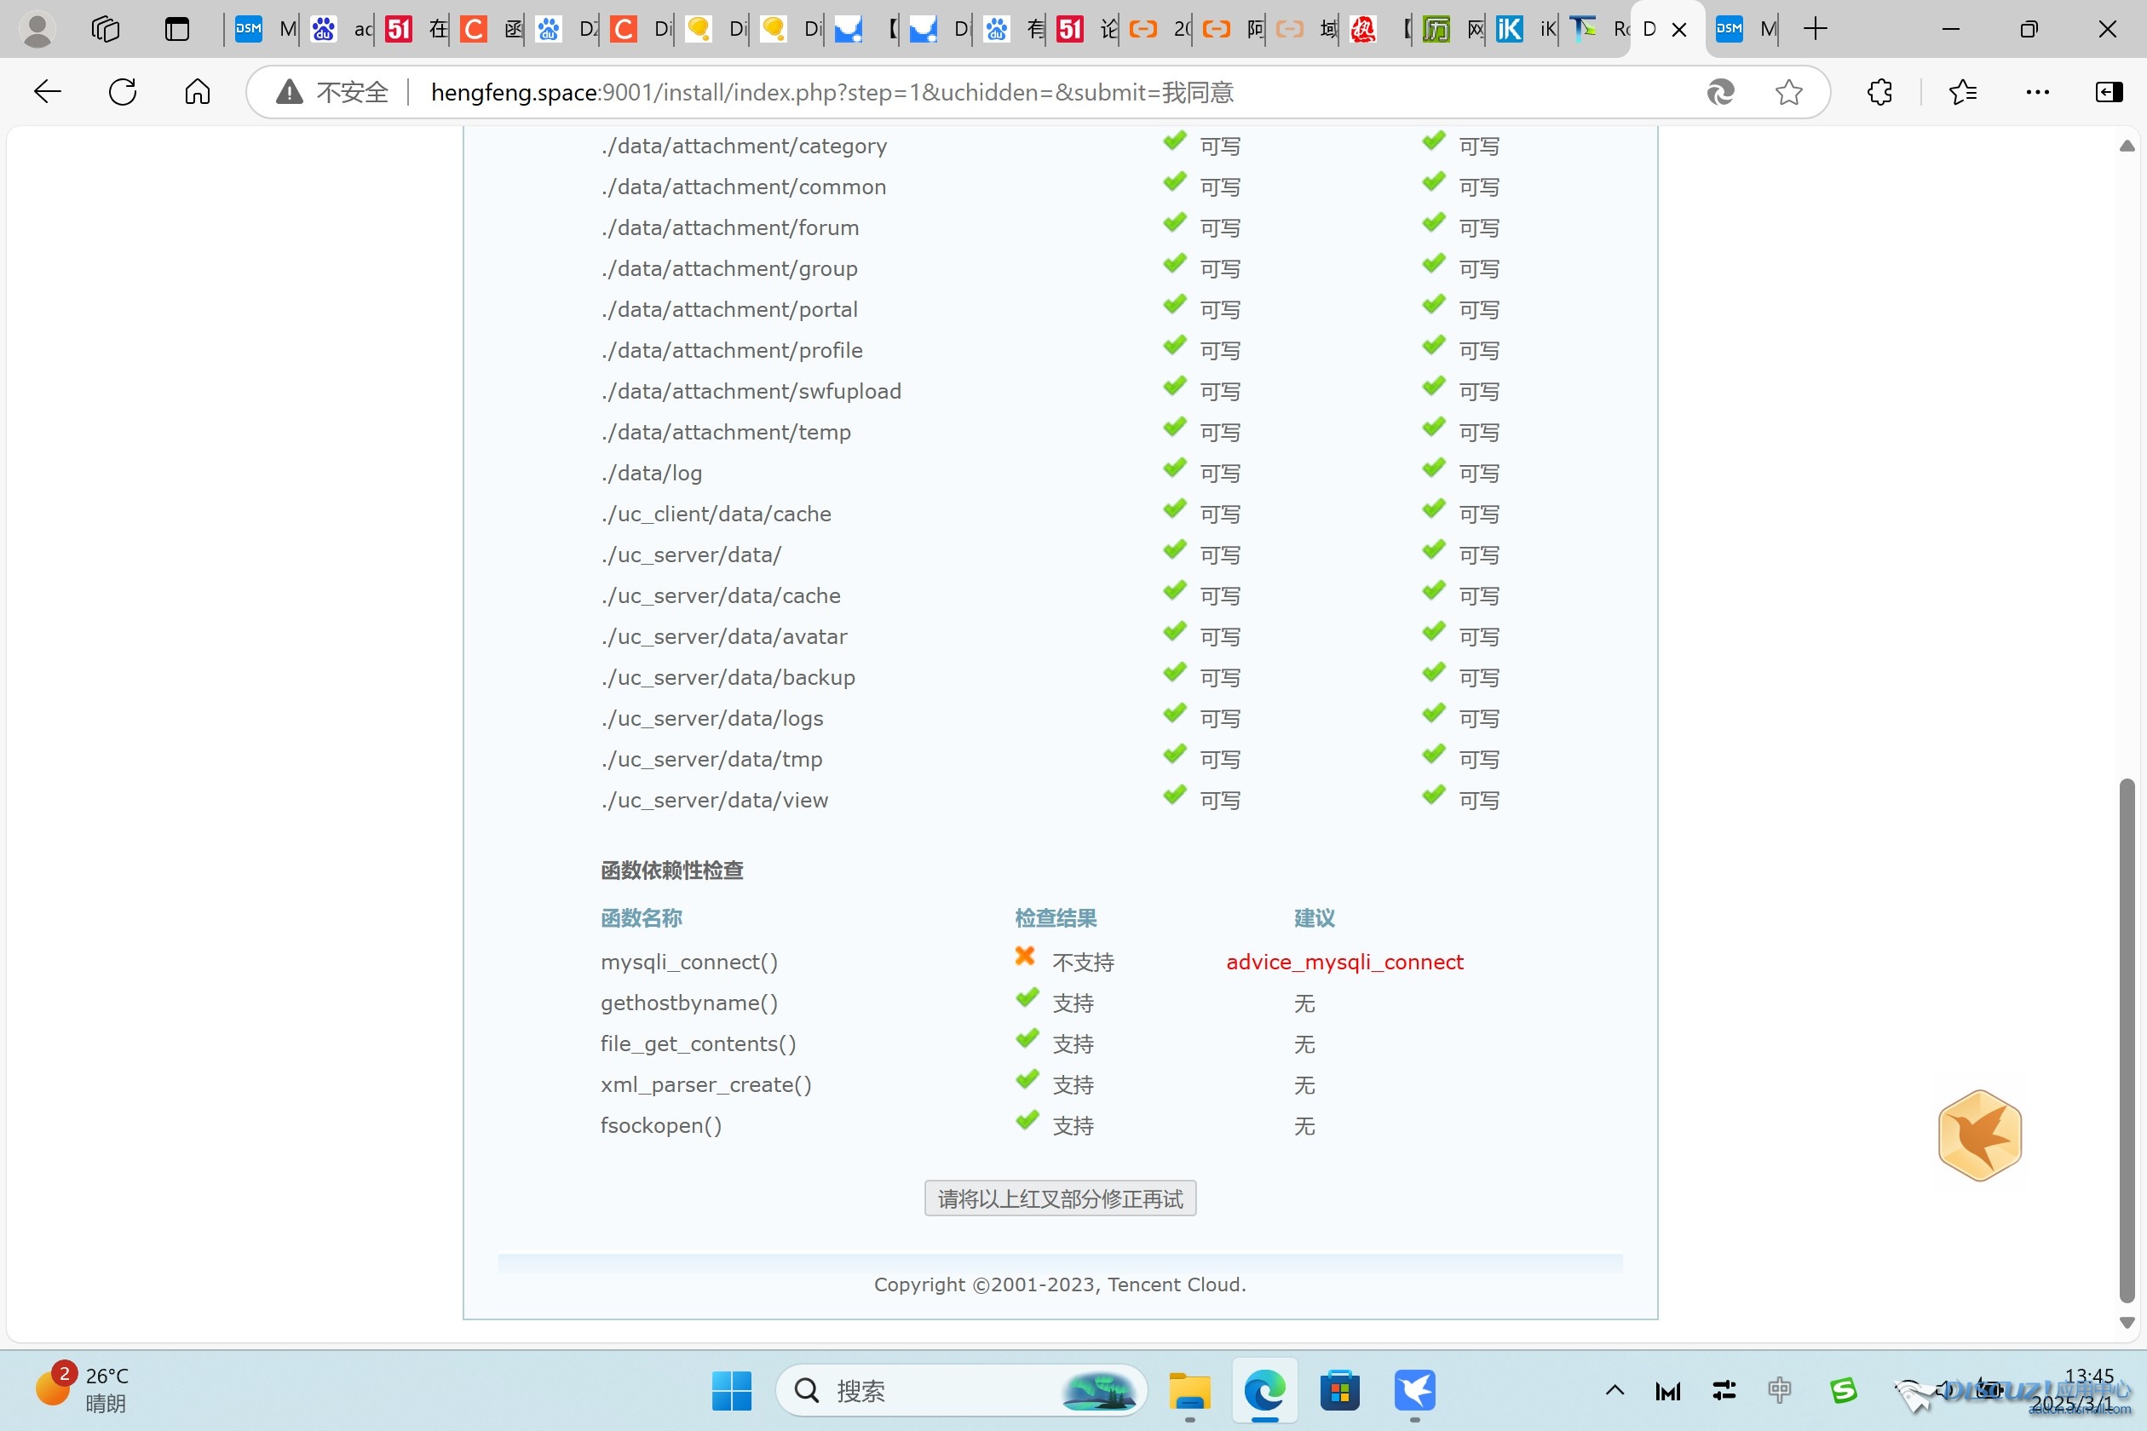Click the browser back arrow
This screenshot has width=2147, height=1431.
48,92
